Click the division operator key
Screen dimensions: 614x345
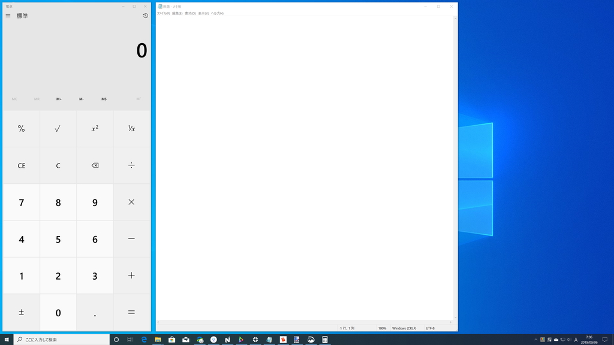coord(131,165)
